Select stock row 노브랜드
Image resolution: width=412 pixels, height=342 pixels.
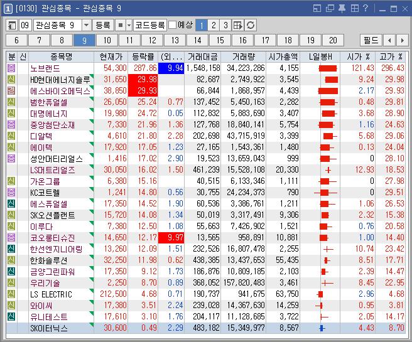coord(206,68)
